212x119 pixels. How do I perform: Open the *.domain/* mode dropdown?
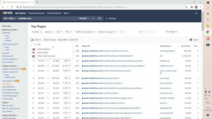click(86, 18)
